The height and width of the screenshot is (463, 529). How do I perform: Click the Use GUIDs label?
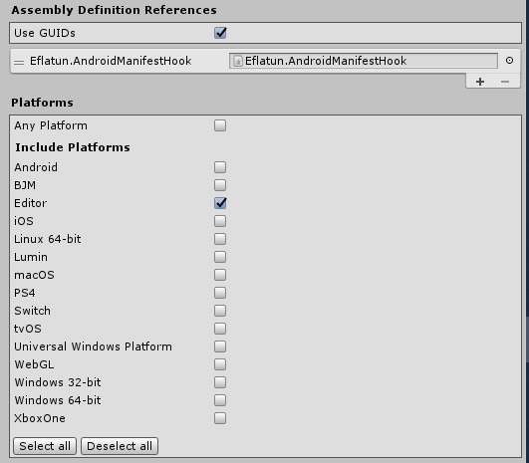(45, 33)
